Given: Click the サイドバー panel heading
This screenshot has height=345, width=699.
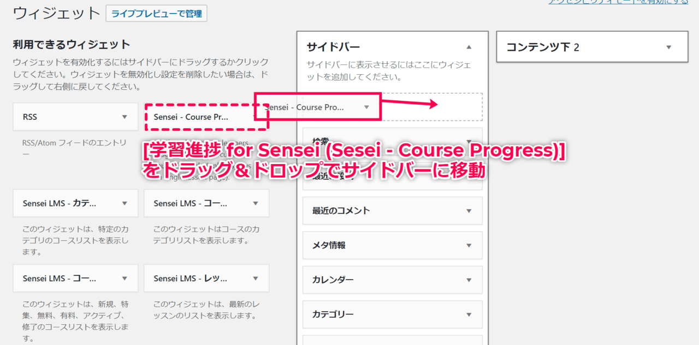Looking at the screenshot, I should click(x=333, y=47).
